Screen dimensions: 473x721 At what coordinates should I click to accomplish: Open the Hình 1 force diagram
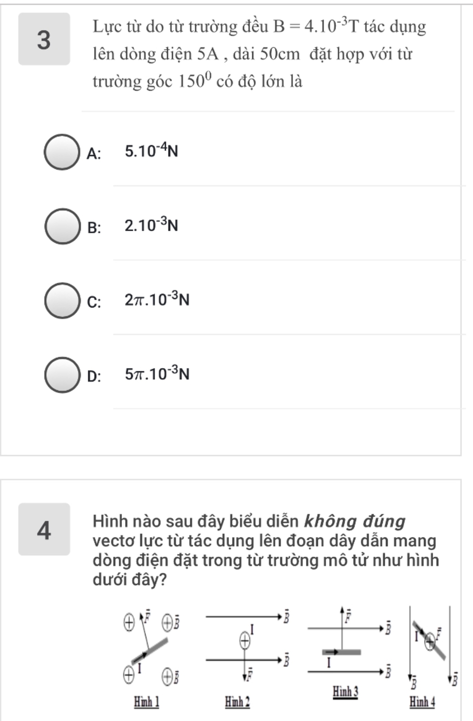pos(151,647)
